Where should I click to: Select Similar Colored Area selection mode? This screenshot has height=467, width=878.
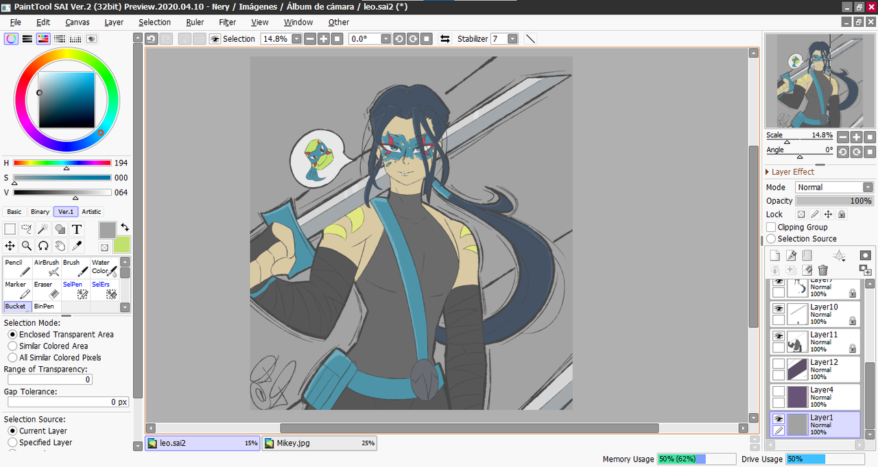pyautogui.click(x=12, y=346)
